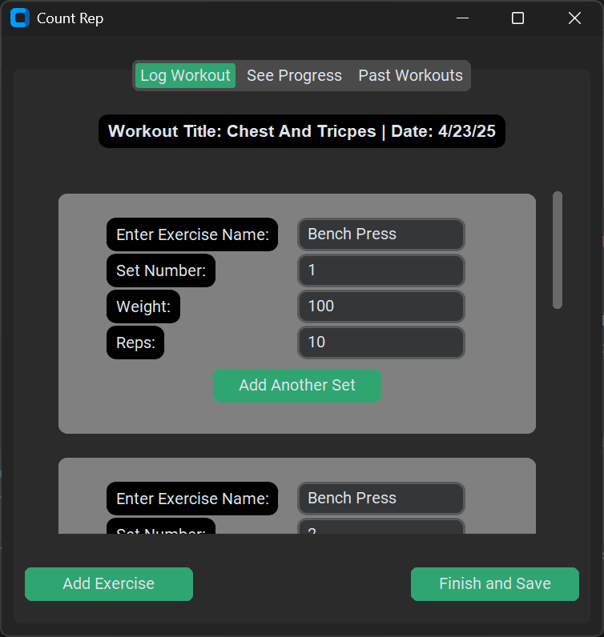Click the Reps field containing 10

coord(381,343)
